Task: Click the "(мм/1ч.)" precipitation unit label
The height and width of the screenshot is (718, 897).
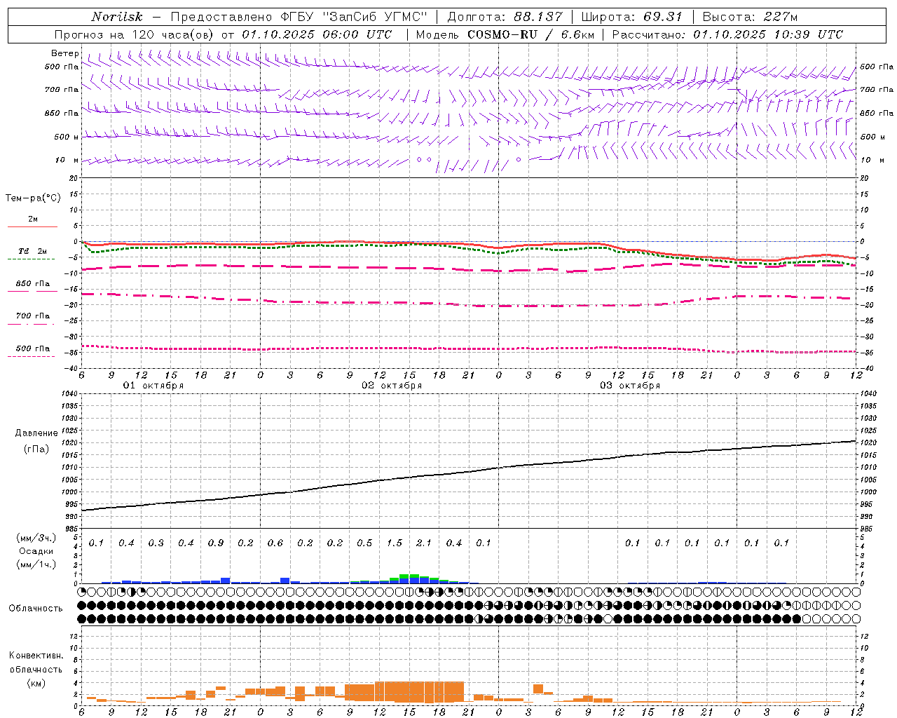Action: click(x=36, y=564)
